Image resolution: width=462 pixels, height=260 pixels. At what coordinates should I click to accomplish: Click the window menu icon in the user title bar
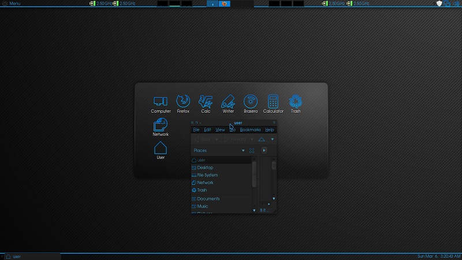[192, 122]
